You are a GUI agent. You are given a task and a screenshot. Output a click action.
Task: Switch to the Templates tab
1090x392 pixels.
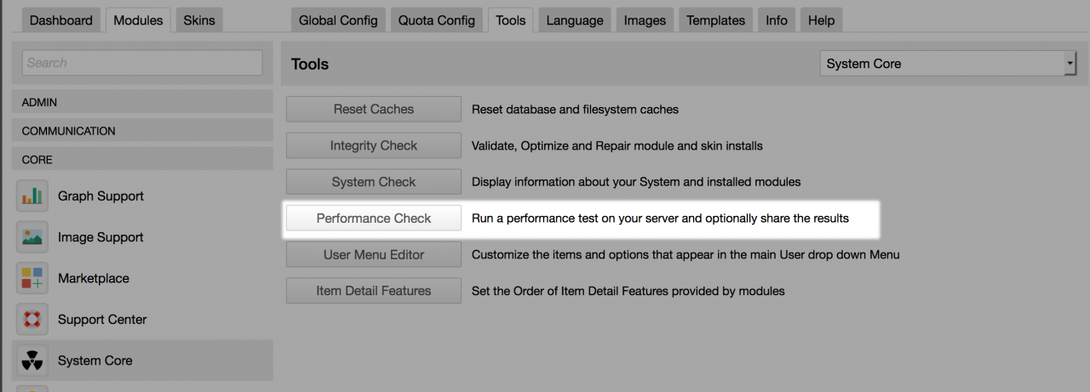(x=715, y=20)
